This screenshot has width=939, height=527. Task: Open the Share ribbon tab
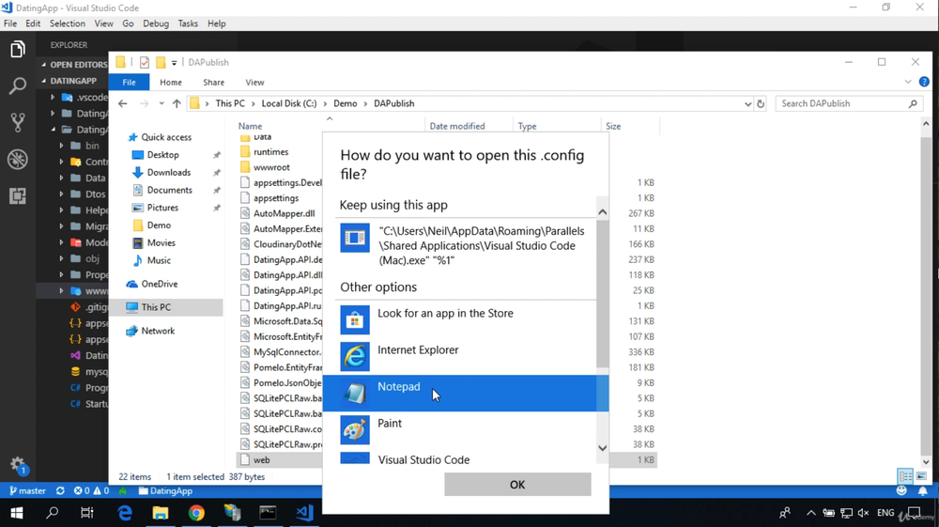[x=213, y=82]
